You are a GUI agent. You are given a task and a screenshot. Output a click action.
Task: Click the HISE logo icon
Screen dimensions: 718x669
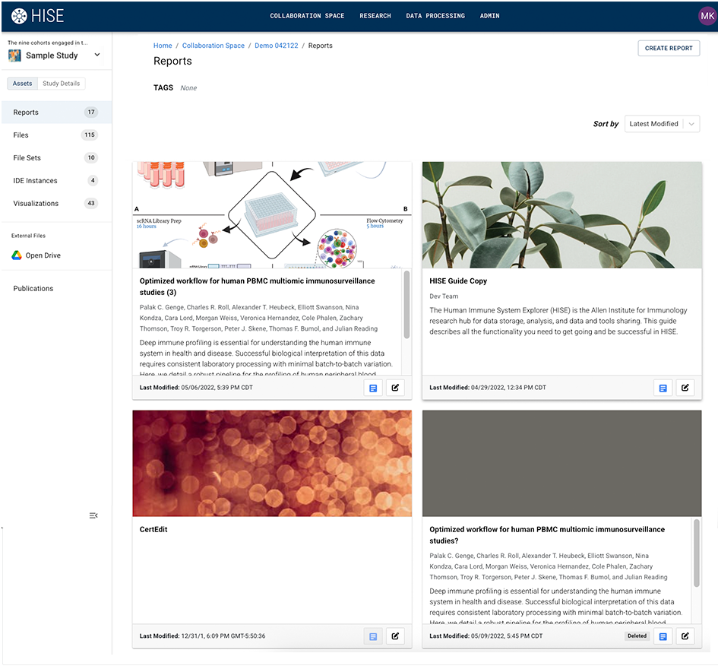pos(19,15)
